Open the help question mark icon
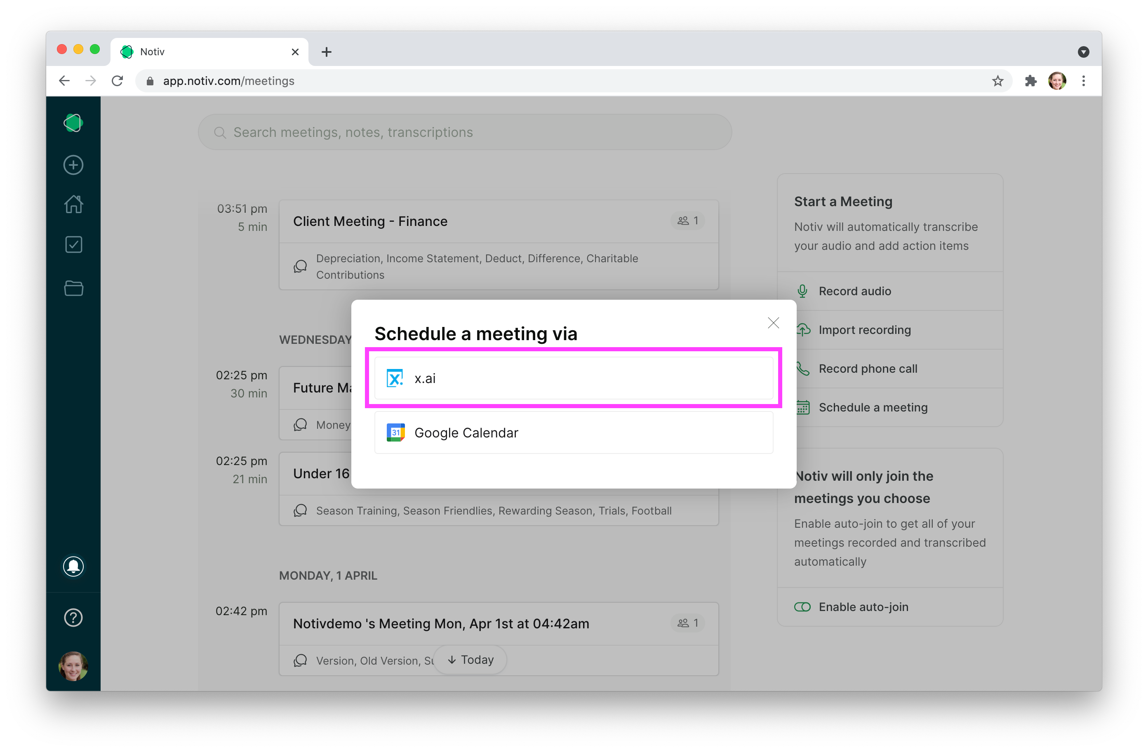 point(73,618)
